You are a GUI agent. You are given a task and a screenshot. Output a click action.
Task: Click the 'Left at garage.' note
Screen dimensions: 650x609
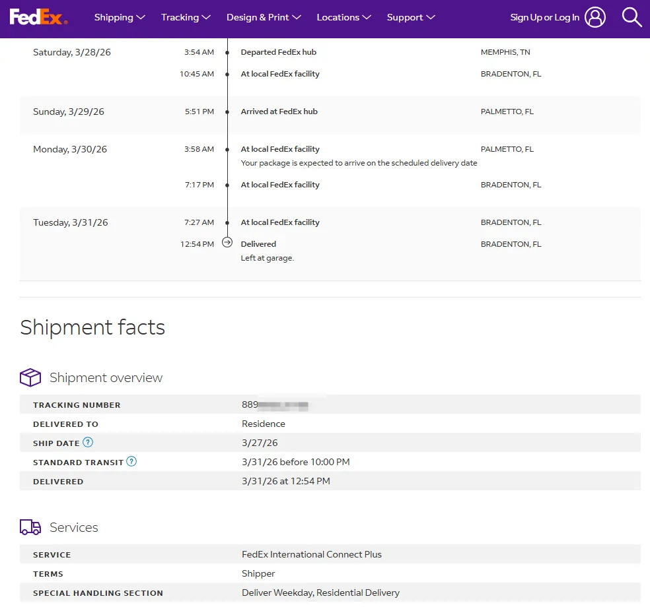point(268,258)
